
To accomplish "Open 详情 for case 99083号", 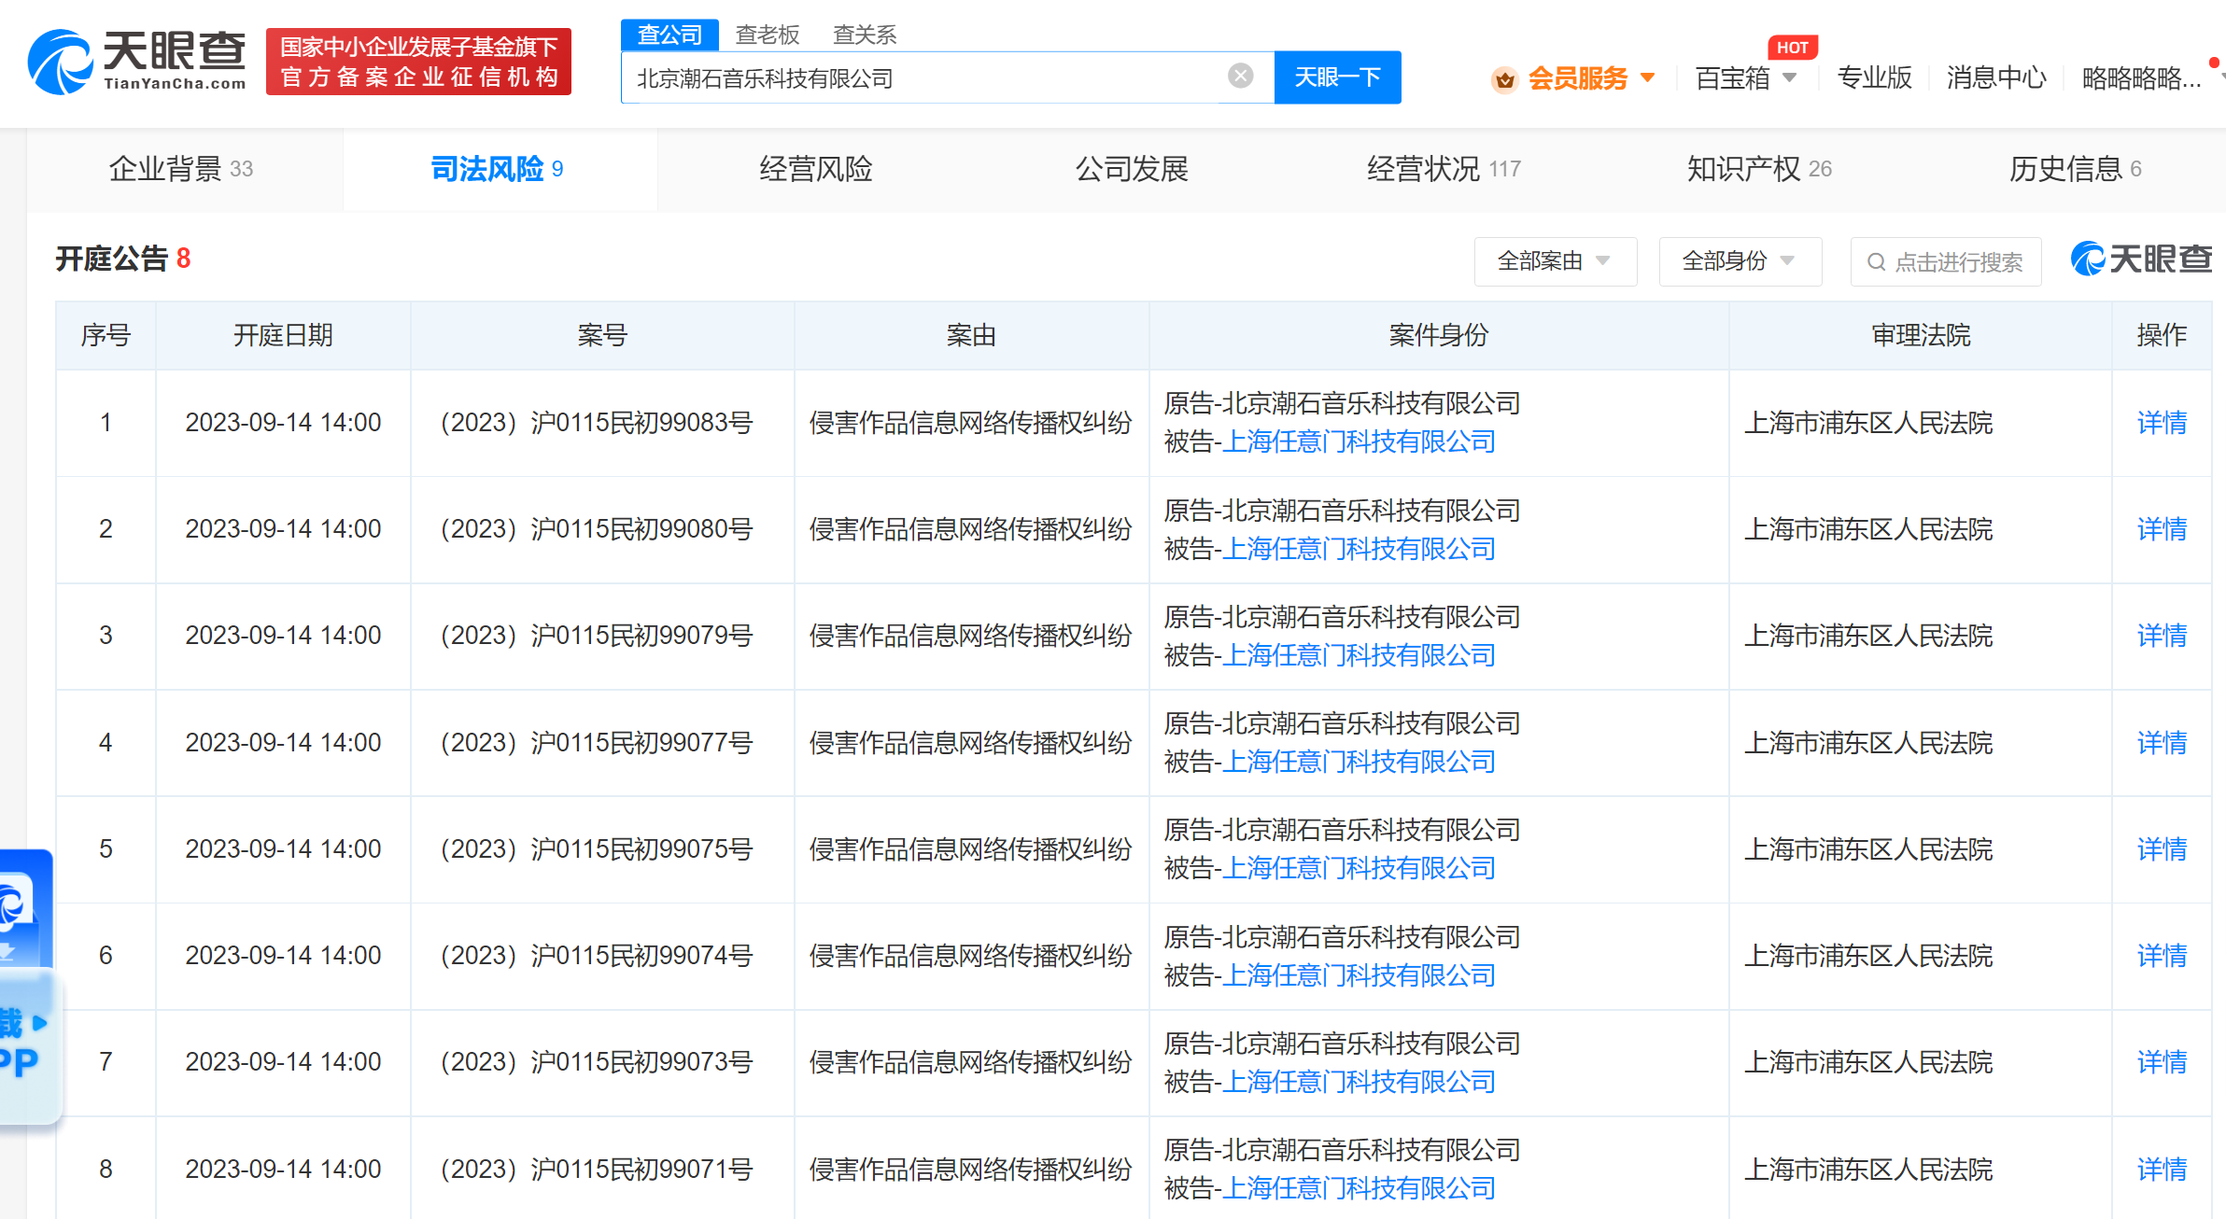I will click(2162, 423).
